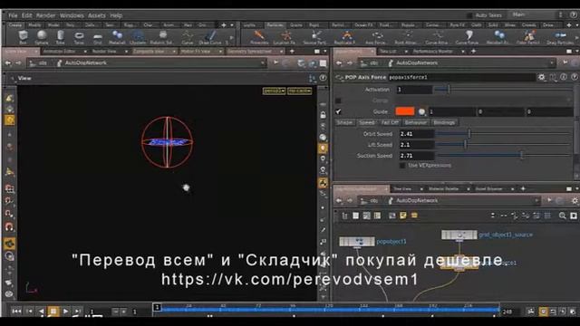This screenshot has height=326, width=580.
Task: Select the Sphere shelf tool
Action: [42, 37]
